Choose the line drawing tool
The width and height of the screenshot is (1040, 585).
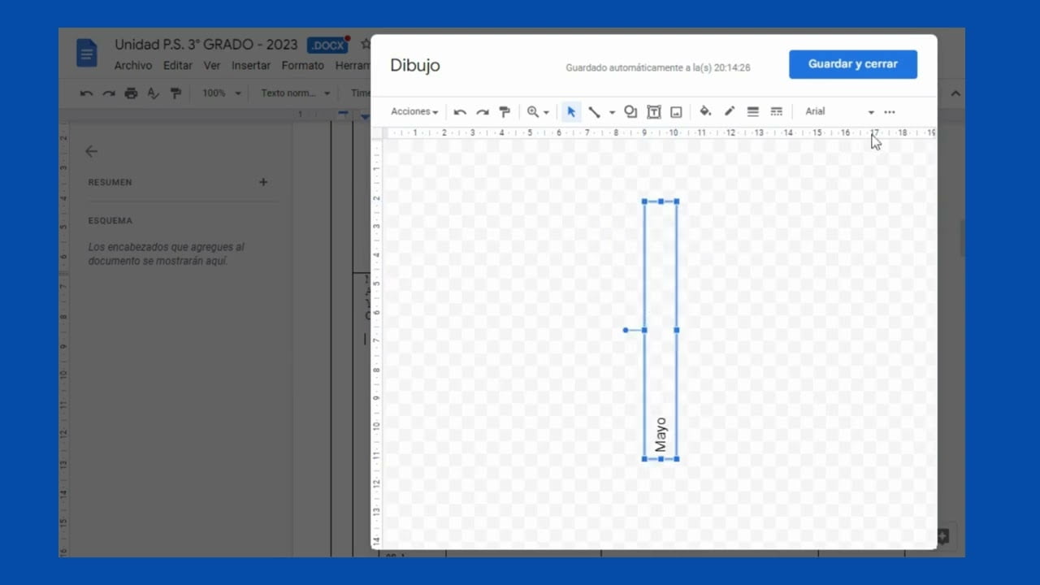[594, 112]
